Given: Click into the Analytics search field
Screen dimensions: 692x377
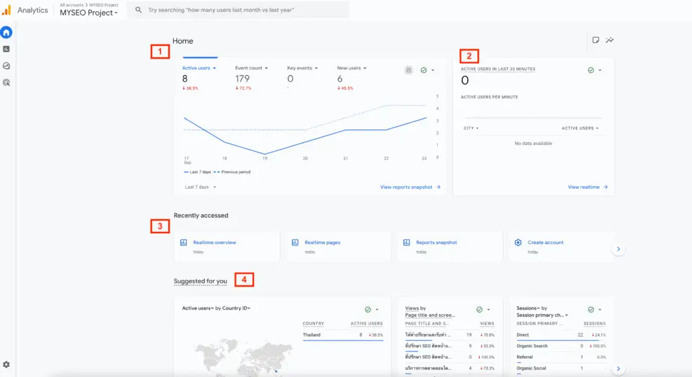Looking at the screenshot, I should (x=239, y=9).
